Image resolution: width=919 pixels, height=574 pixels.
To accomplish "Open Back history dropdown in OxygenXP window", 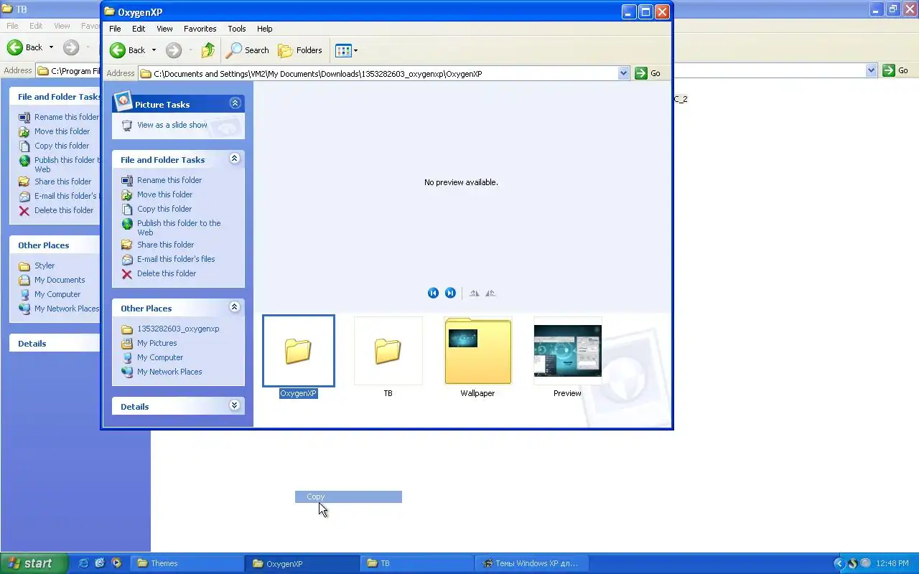I will tap(153, 50).
